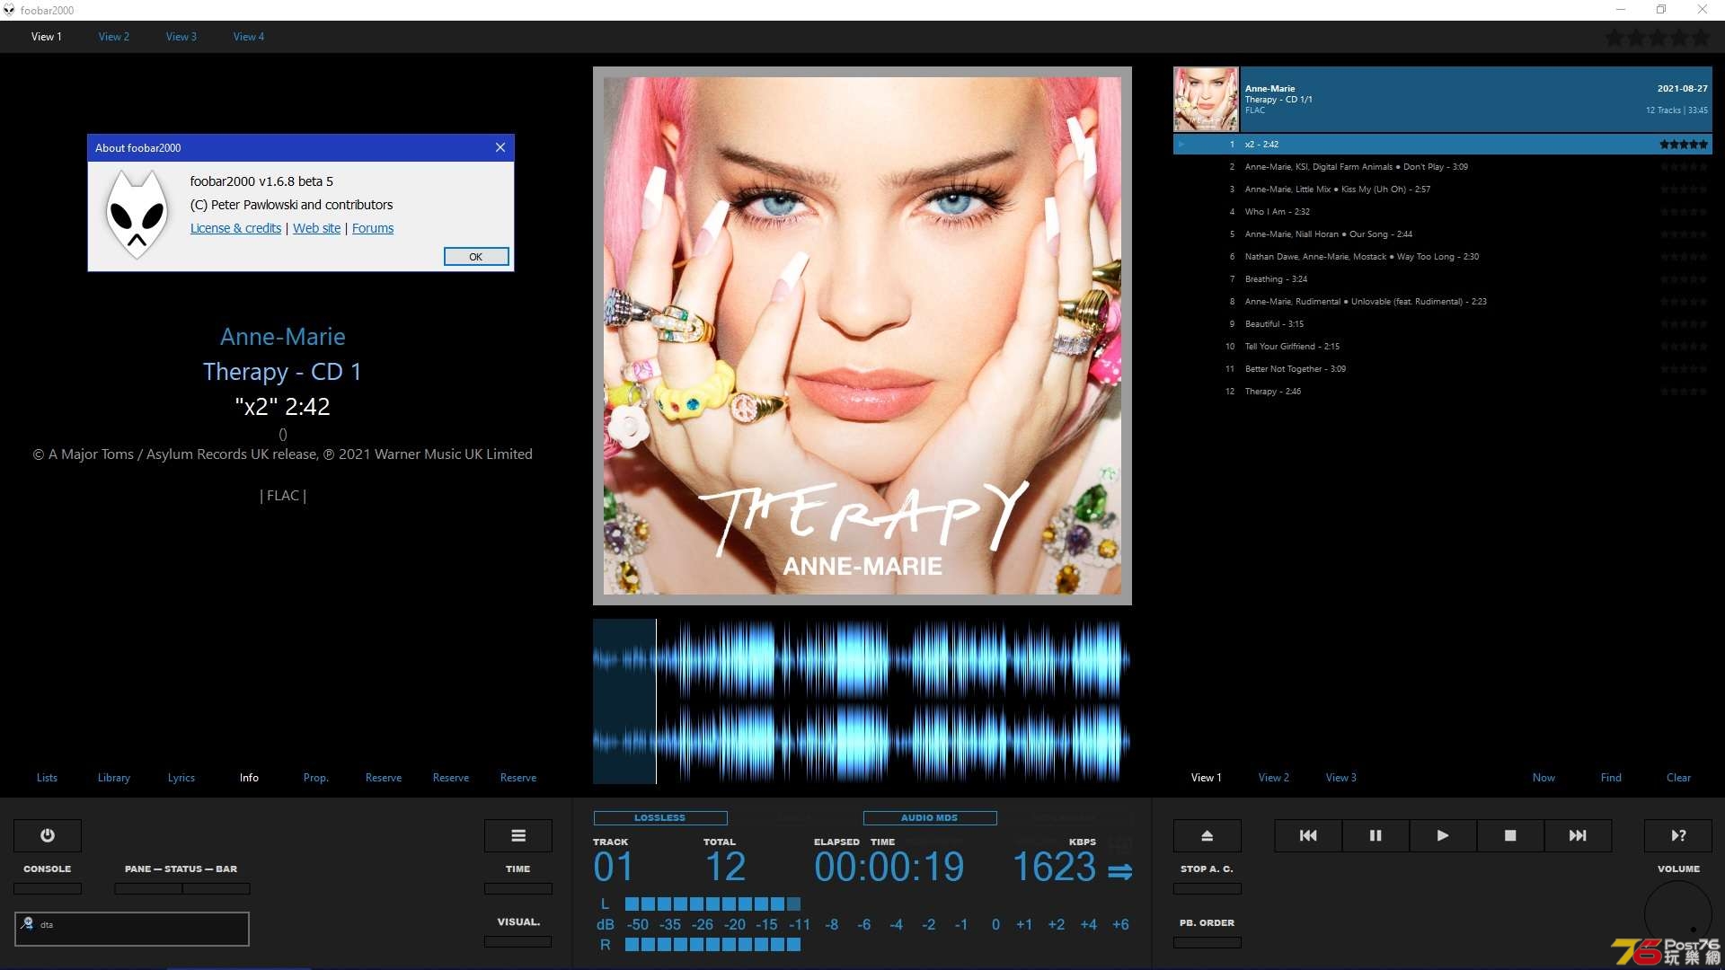Click the playing indicator on track 1
Image resolution: width=1725 pixels, height=970 pixels.
coord(1181,144)
